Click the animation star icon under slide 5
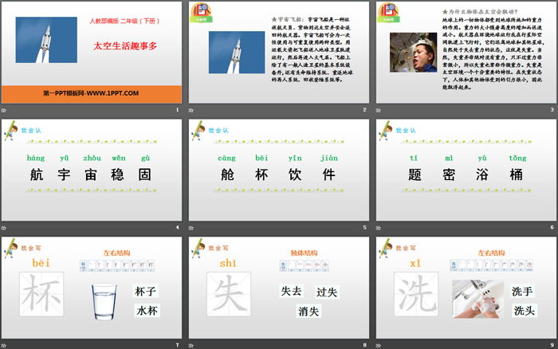The width and height of the screenshot is (558, 349). point(191,228)
